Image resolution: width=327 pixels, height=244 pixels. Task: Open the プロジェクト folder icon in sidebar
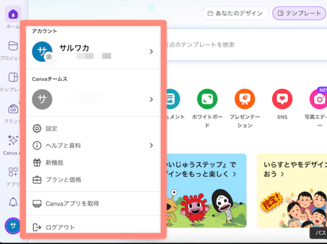point(13,46)
